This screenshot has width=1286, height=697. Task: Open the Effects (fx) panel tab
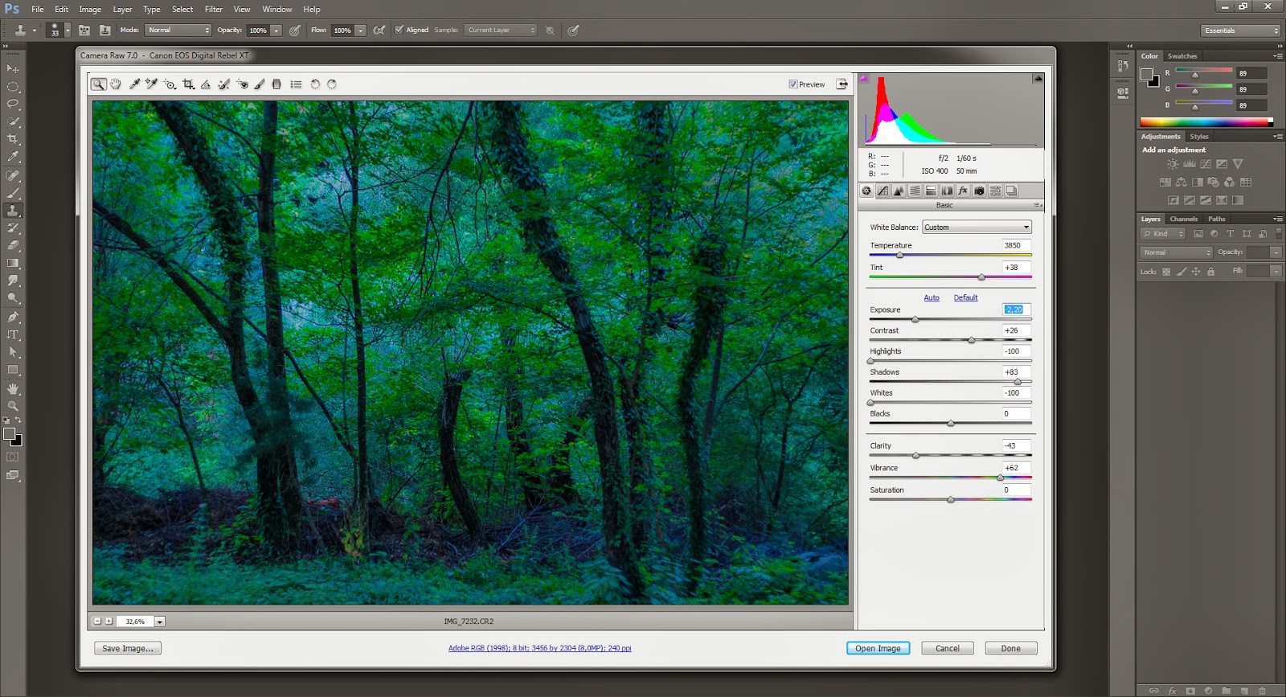pos(963,191)
